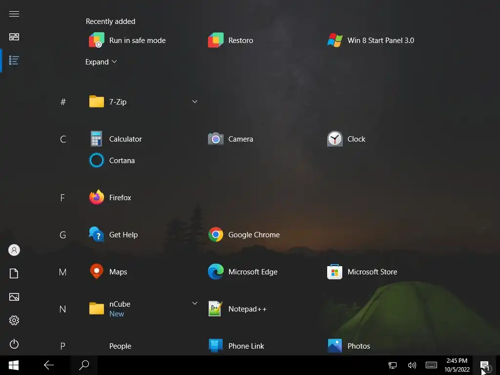Viewport: 500px width, 375px height.
Task: Open the People app
Action: coord(120,346)
